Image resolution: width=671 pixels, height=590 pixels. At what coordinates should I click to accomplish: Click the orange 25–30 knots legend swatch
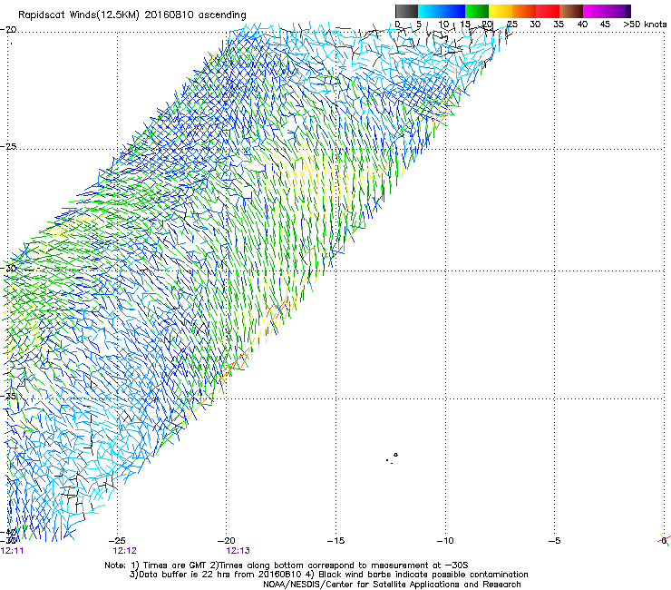coord(524,11)
